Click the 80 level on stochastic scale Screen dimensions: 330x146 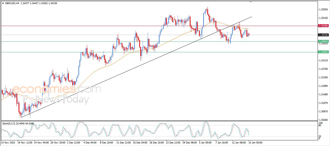pyautogui.click(x=320, y=126)
